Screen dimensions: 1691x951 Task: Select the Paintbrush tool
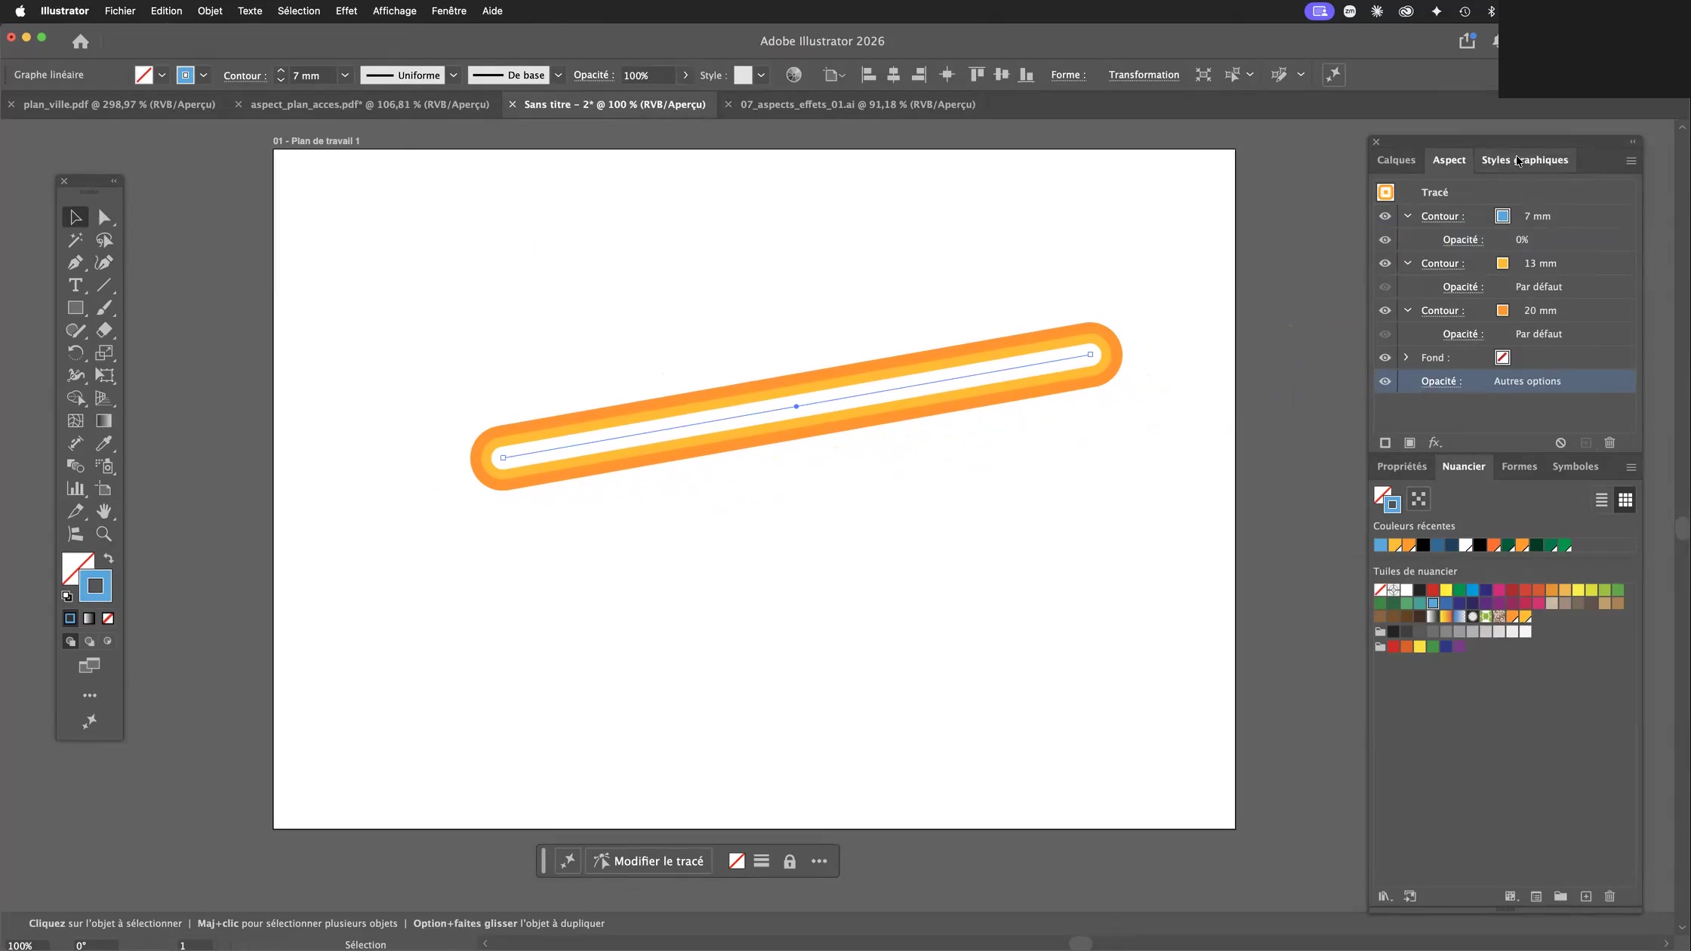pos(104,308)
